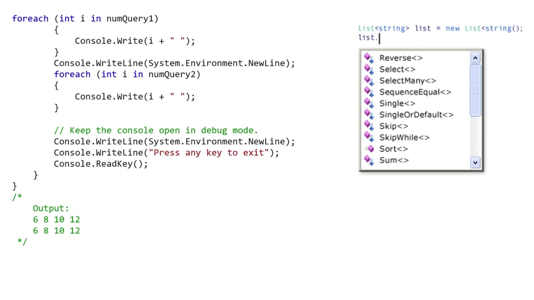The height and width of the screenshot is (300, 534).
Task: Click the Select<> extension method icon
Action: (x=369, y=69)
